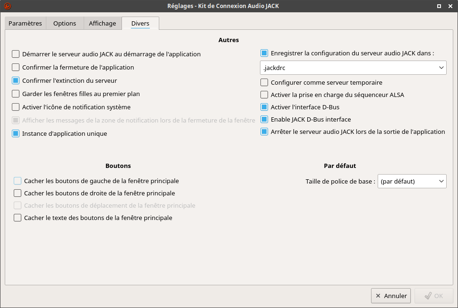Open the Options tab
Viewport: 458px width, 308px height.
pyautogui.click(x=64, y=23)
